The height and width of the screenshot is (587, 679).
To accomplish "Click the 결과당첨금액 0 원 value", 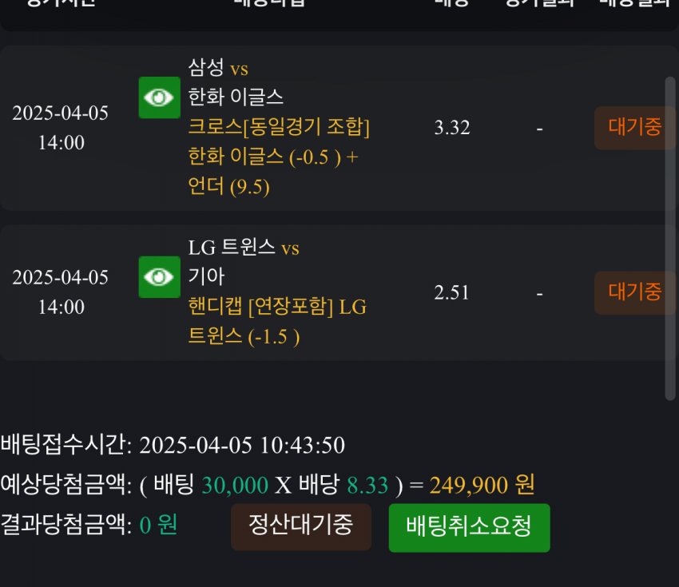I will point(158,525).
